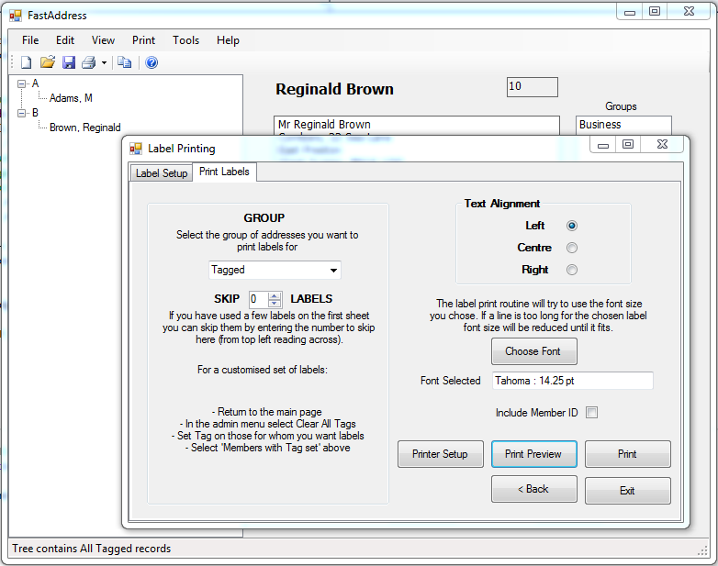Select Left text alignment
This screenshot has height=566, width=718.
pyautogui.click(x=572, y=226)
